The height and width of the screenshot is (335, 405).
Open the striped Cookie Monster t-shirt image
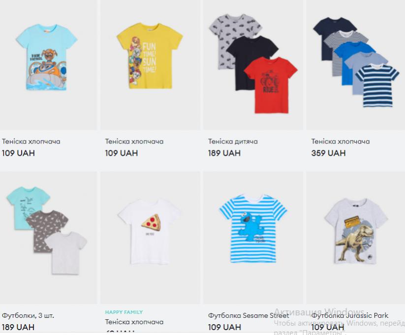point(253,229)
